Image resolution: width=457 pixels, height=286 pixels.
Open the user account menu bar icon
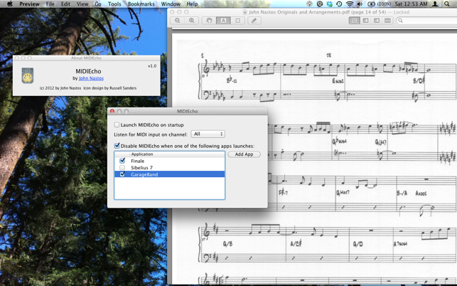(435, 4)
